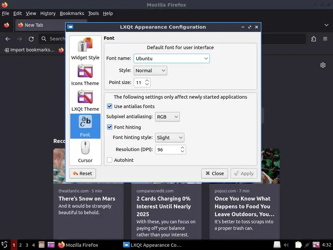The width and height of the screenshot is (333, 250).
Task: Open the Cursor section
Action: click(85, 152)
